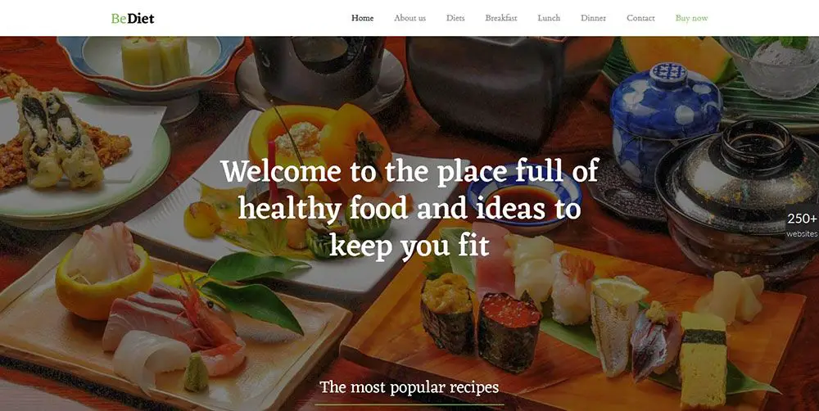Go to the About us page
This screenshot has width=819, height=411.
[410, 18]
